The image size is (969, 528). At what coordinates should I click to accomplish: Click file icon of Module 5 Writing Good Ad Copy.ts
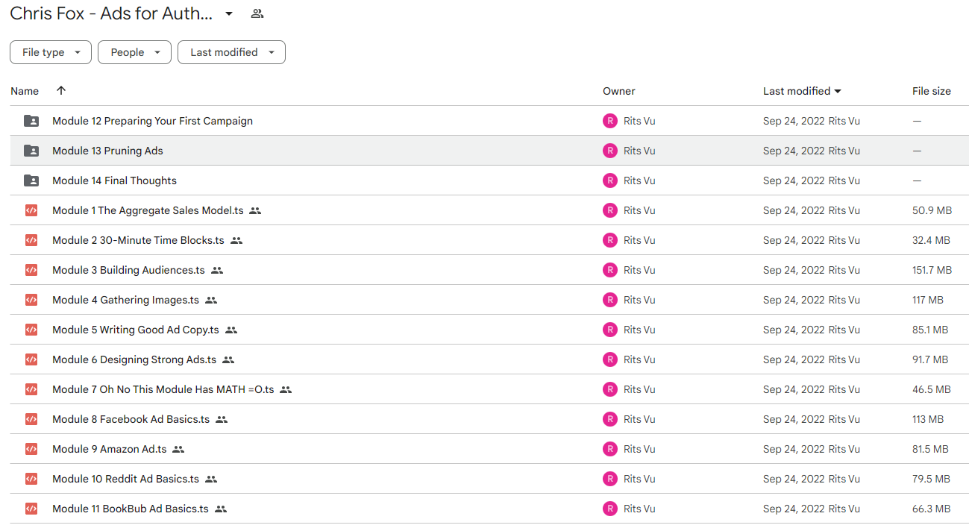31,330
